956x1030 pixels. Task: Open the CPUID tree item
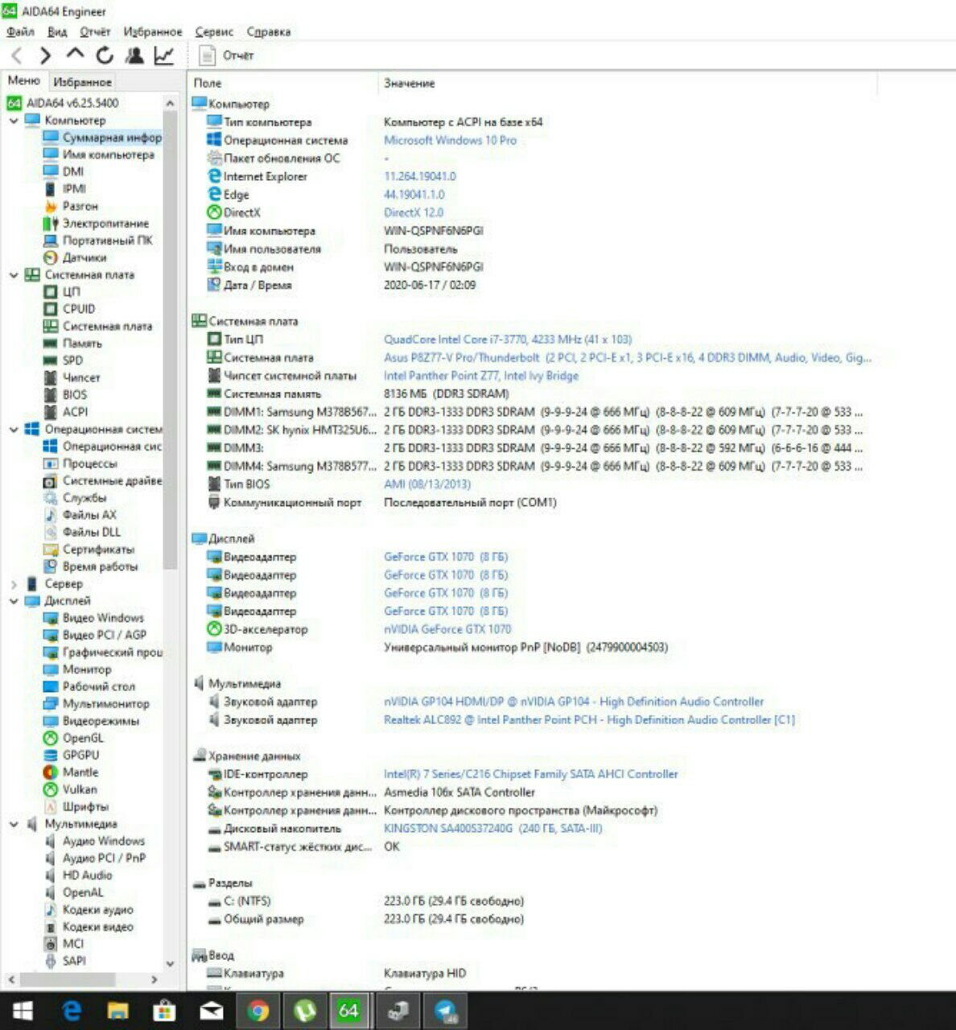tap(69, 309)
